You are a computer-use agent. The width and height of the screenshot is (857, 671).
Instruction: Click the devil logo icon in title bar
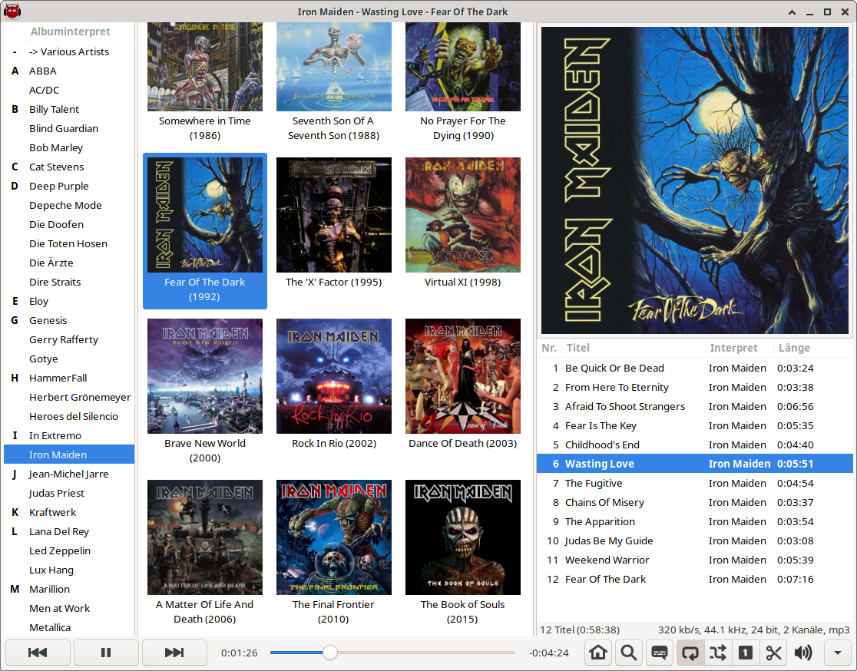(12, 12)
